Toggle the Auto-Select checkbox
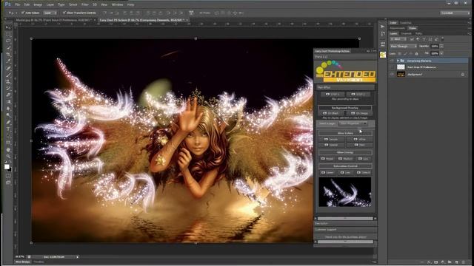474x266 pixels. (x=23, y=13)
